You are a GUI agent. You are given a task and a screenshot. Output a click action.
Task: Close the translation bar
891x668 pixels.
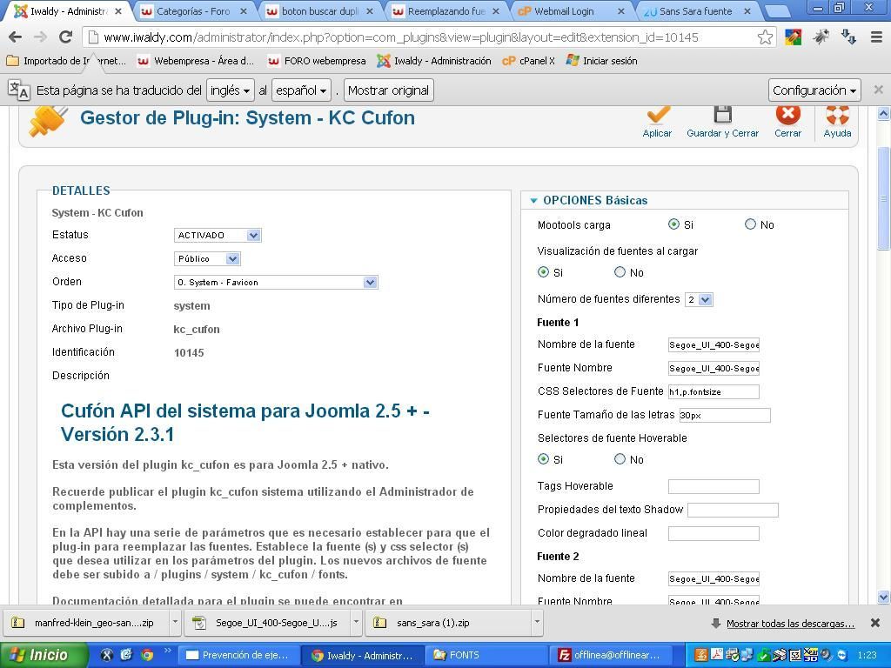[x=878, y=90]
